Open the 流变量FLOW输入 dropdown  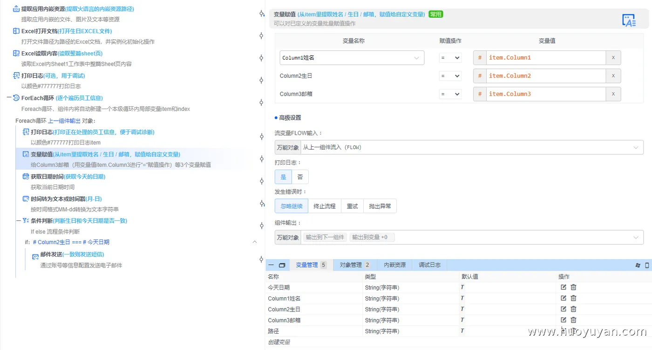[472, 147]
